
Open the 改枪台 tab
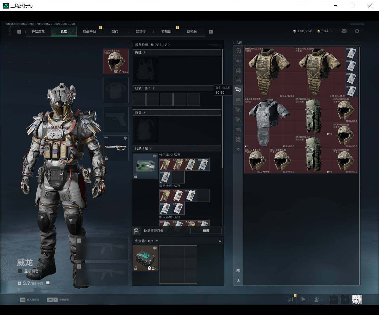point(192,31)
